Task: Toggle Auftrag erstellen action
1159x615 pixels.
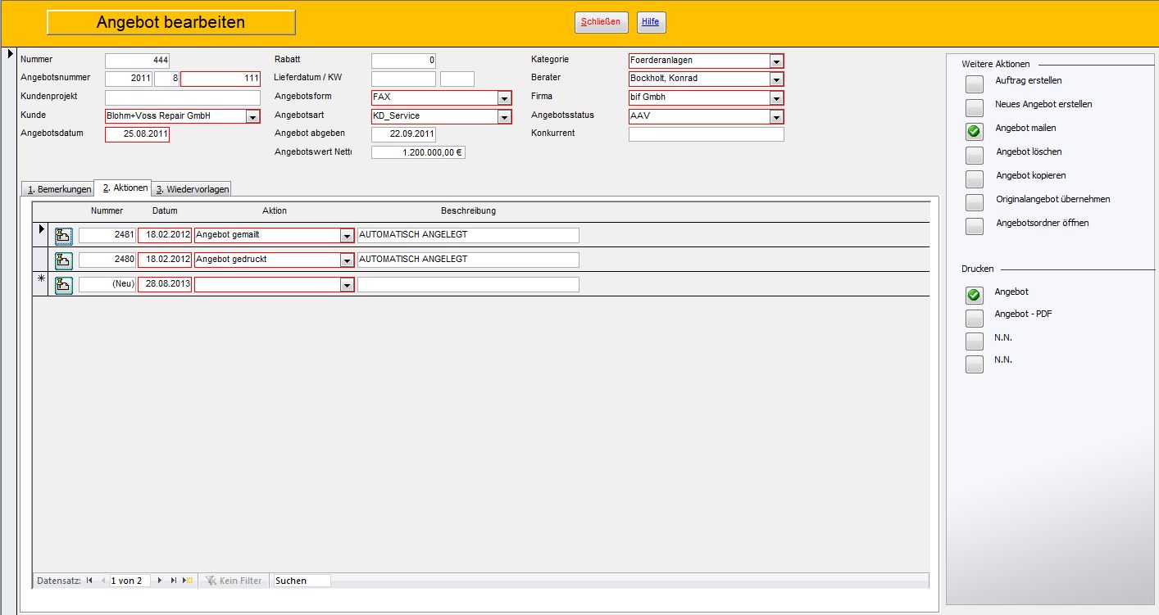Action: [975, 84]
